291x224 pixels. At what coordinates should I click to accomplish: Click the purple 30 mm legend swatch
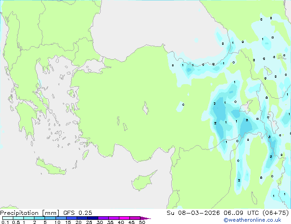[x=103, y=218]
